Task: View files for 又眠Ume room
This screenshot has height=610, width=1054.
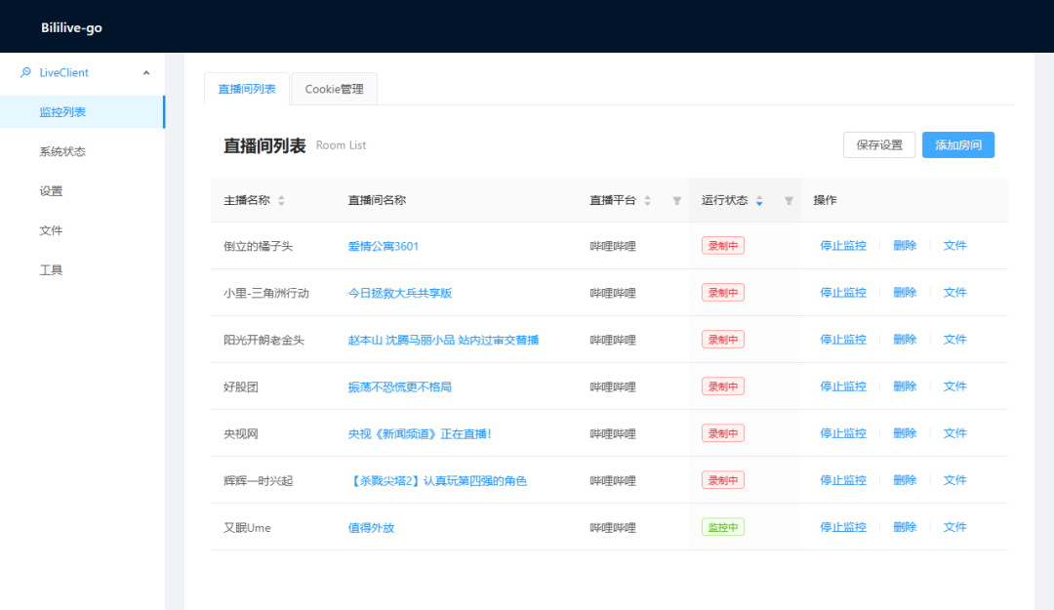Action: coord(954,527)
